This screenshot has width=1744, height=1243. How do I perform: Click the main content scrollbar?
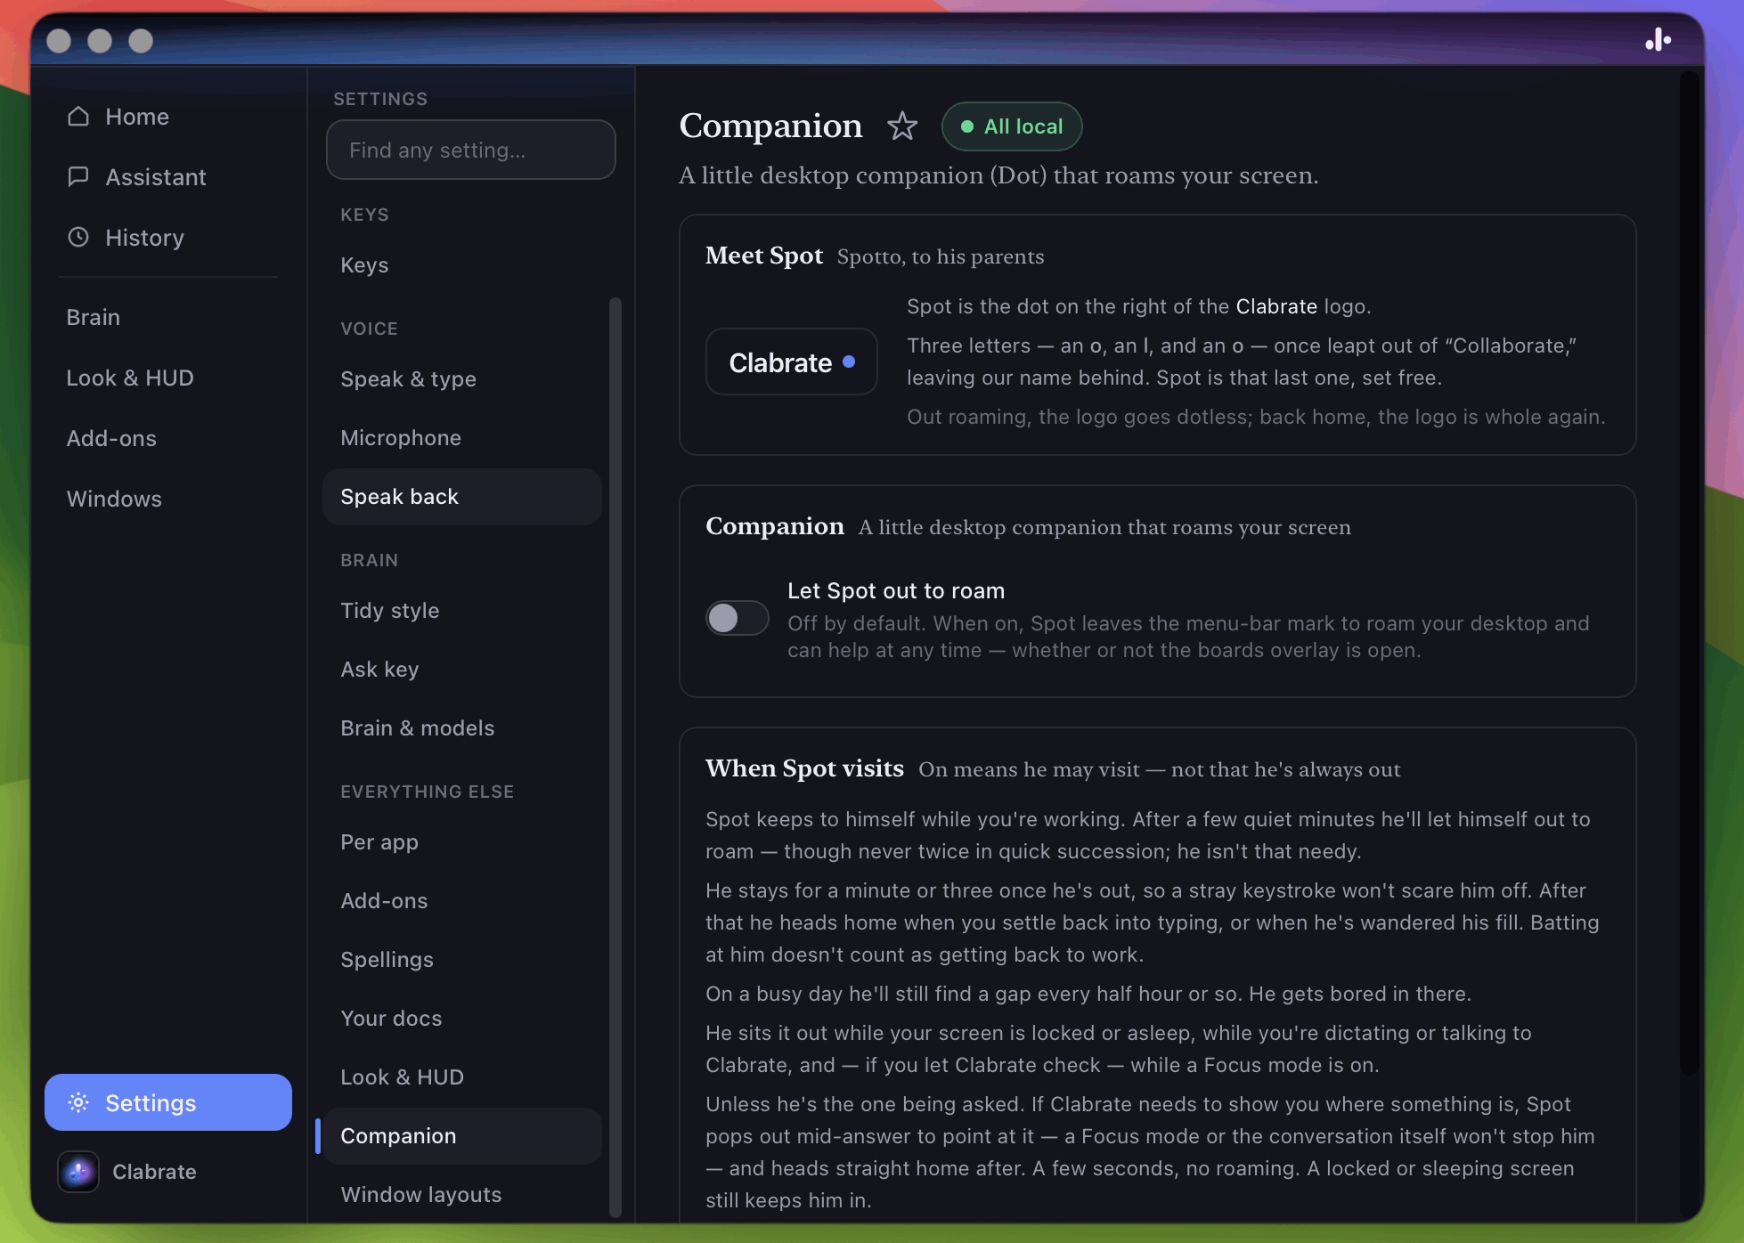(1688, 574)
